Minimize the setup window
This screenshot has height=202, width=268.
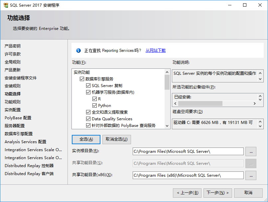[230, 5]
